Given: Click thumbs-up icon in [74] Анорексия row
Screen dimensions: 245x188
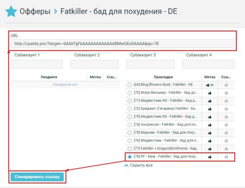Looking at the screenshot, I should coord(210,125).
